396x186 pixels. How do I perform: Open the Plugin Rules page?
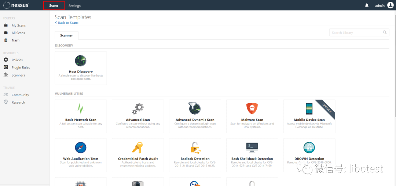pyautogui.click(x=21, y=67)
